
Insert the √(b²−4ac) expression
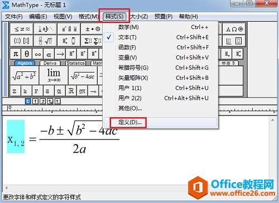pos(83,75)
